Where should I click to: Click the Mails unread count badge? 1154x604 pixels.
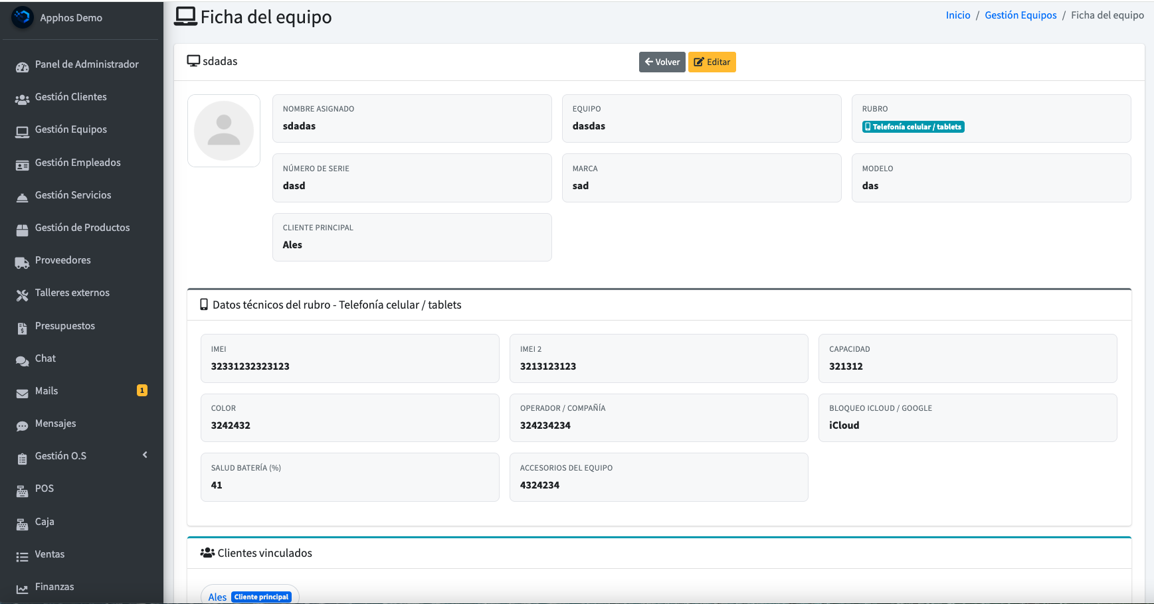(x=142, y=390)
